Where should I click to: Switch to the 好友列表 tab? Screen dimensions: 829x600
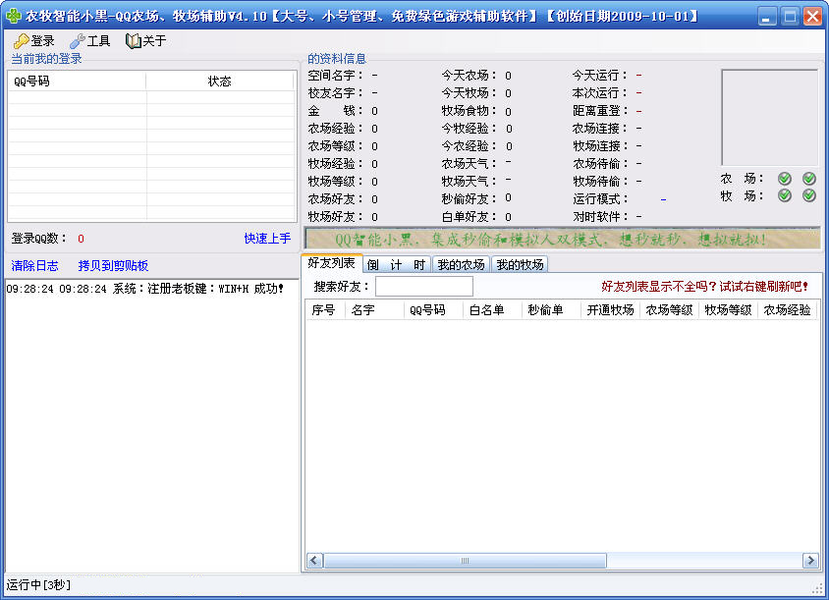331,263
